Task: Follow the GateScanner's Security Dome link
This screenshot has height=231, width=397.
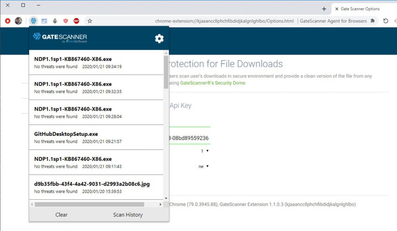Action: 213,83
